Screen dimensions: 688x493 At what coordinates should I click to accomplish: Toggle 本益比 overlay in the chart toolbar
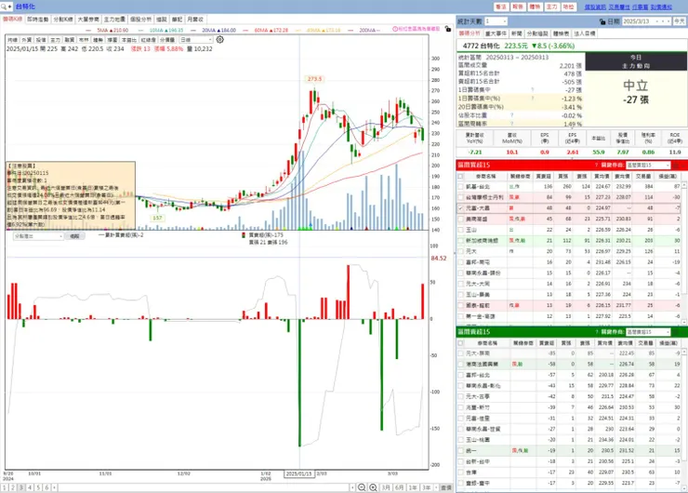point(129,39)
